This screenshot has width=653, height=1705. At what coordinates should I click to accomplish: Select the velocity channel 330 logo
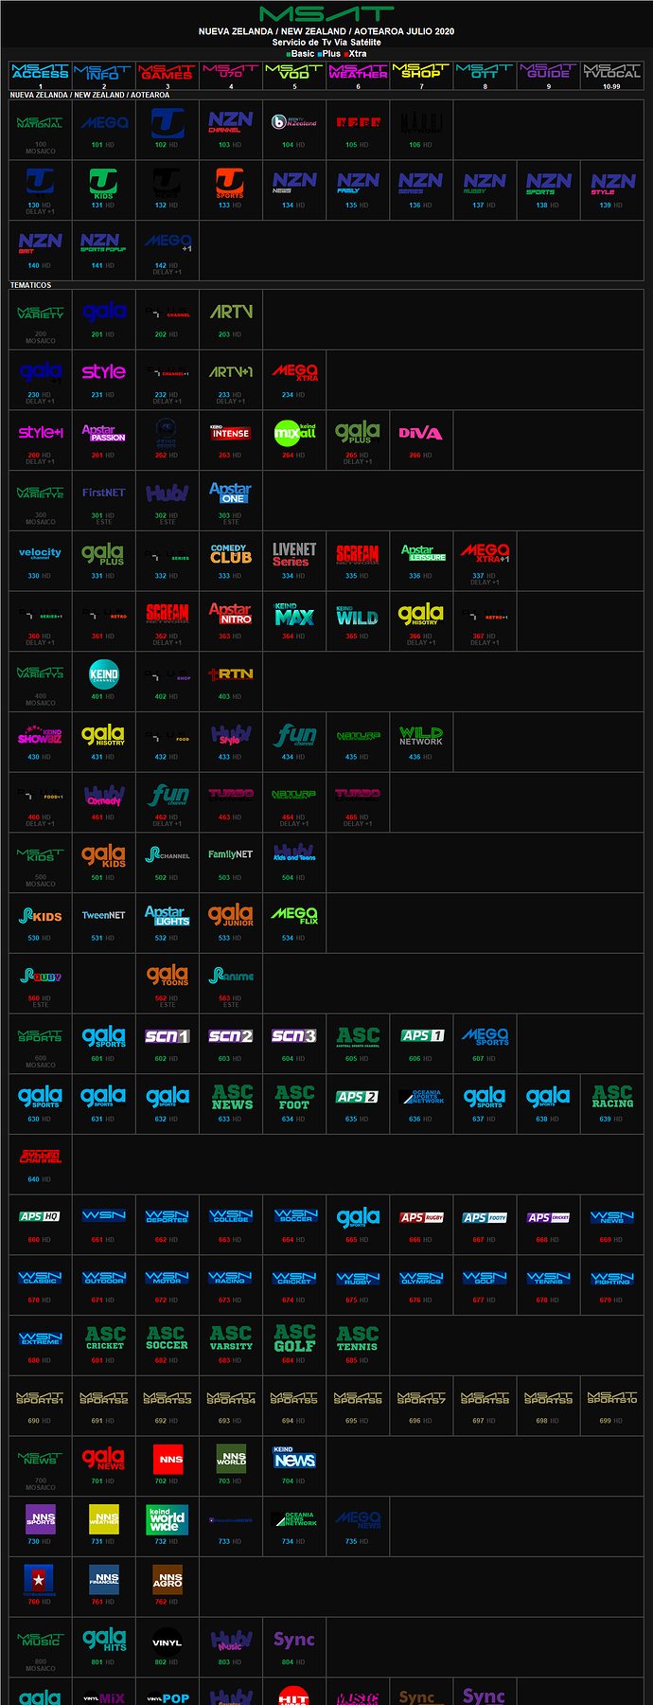point(41,553)
